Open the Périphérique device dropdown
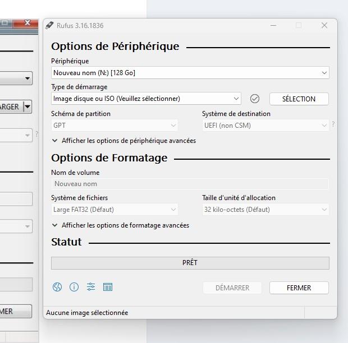This screenshot has width=348, height=343. point(190,73)
